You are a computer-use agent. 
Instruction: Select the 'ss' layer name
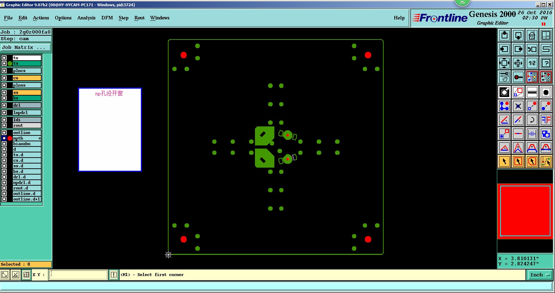coord(27,92)
